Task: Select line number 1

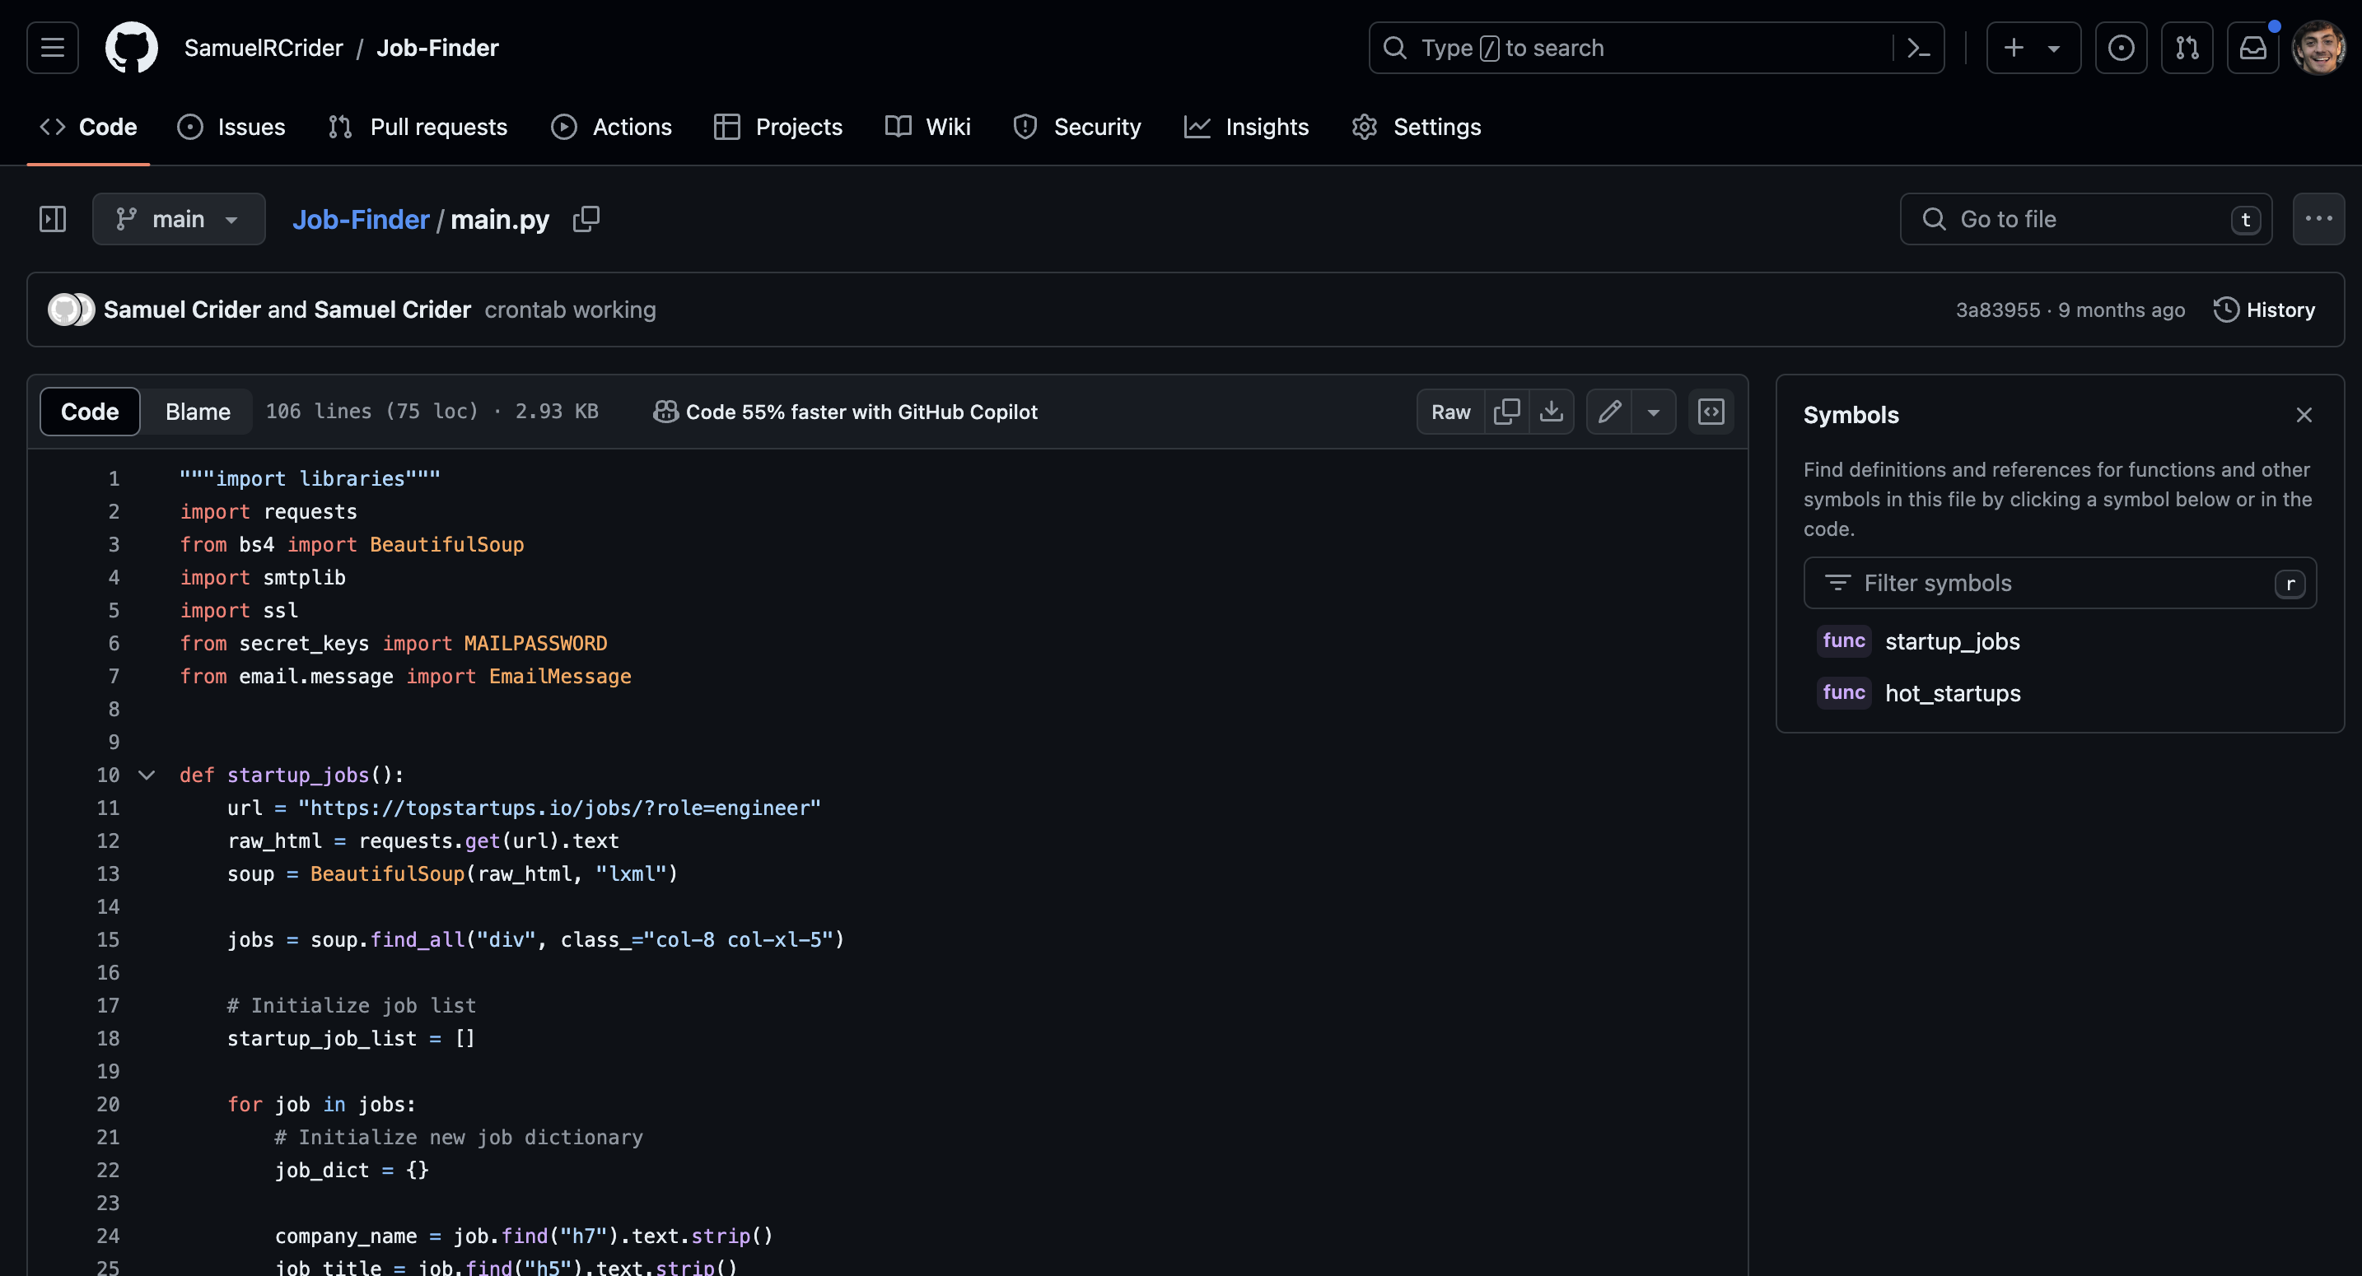Action: tap(114, 478)
